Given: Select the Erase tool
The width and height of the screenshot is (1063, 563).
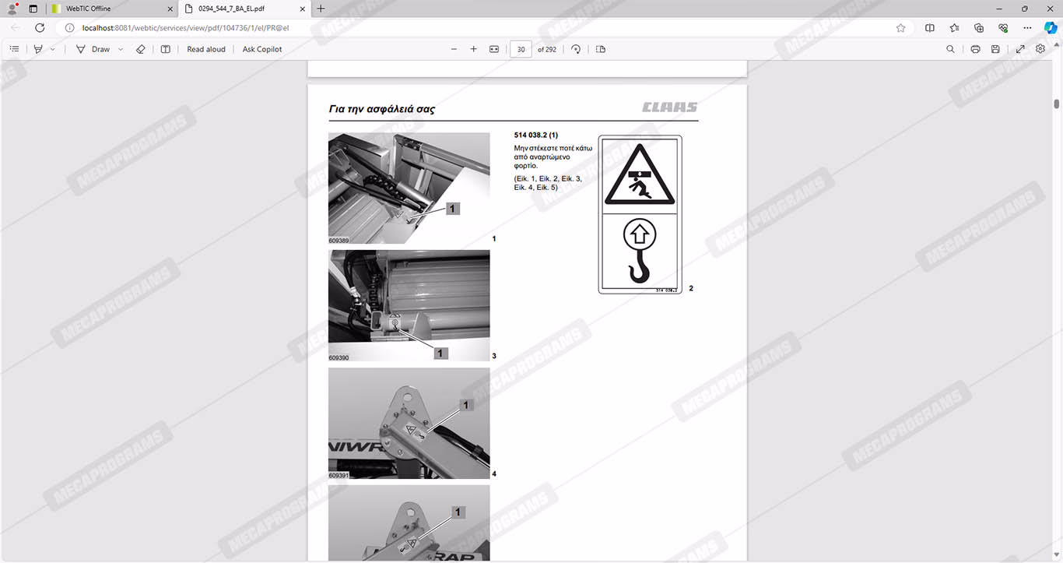Looking at the screenshot, I should click(x=140, y=49).
